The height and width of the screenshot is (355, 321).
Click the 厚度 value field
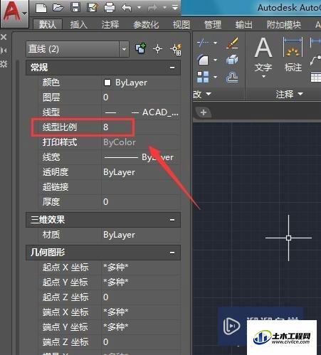click(141, 202)
